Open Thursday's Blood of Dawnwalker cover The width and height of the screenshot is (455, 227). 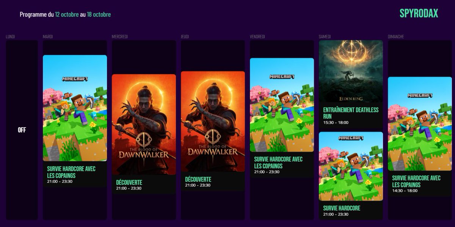point(213,121)
